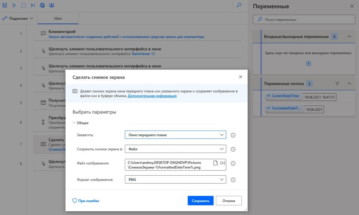359x215 pixels.
Task: Run the flow with the play icon
Action: (x=14, y=5)
